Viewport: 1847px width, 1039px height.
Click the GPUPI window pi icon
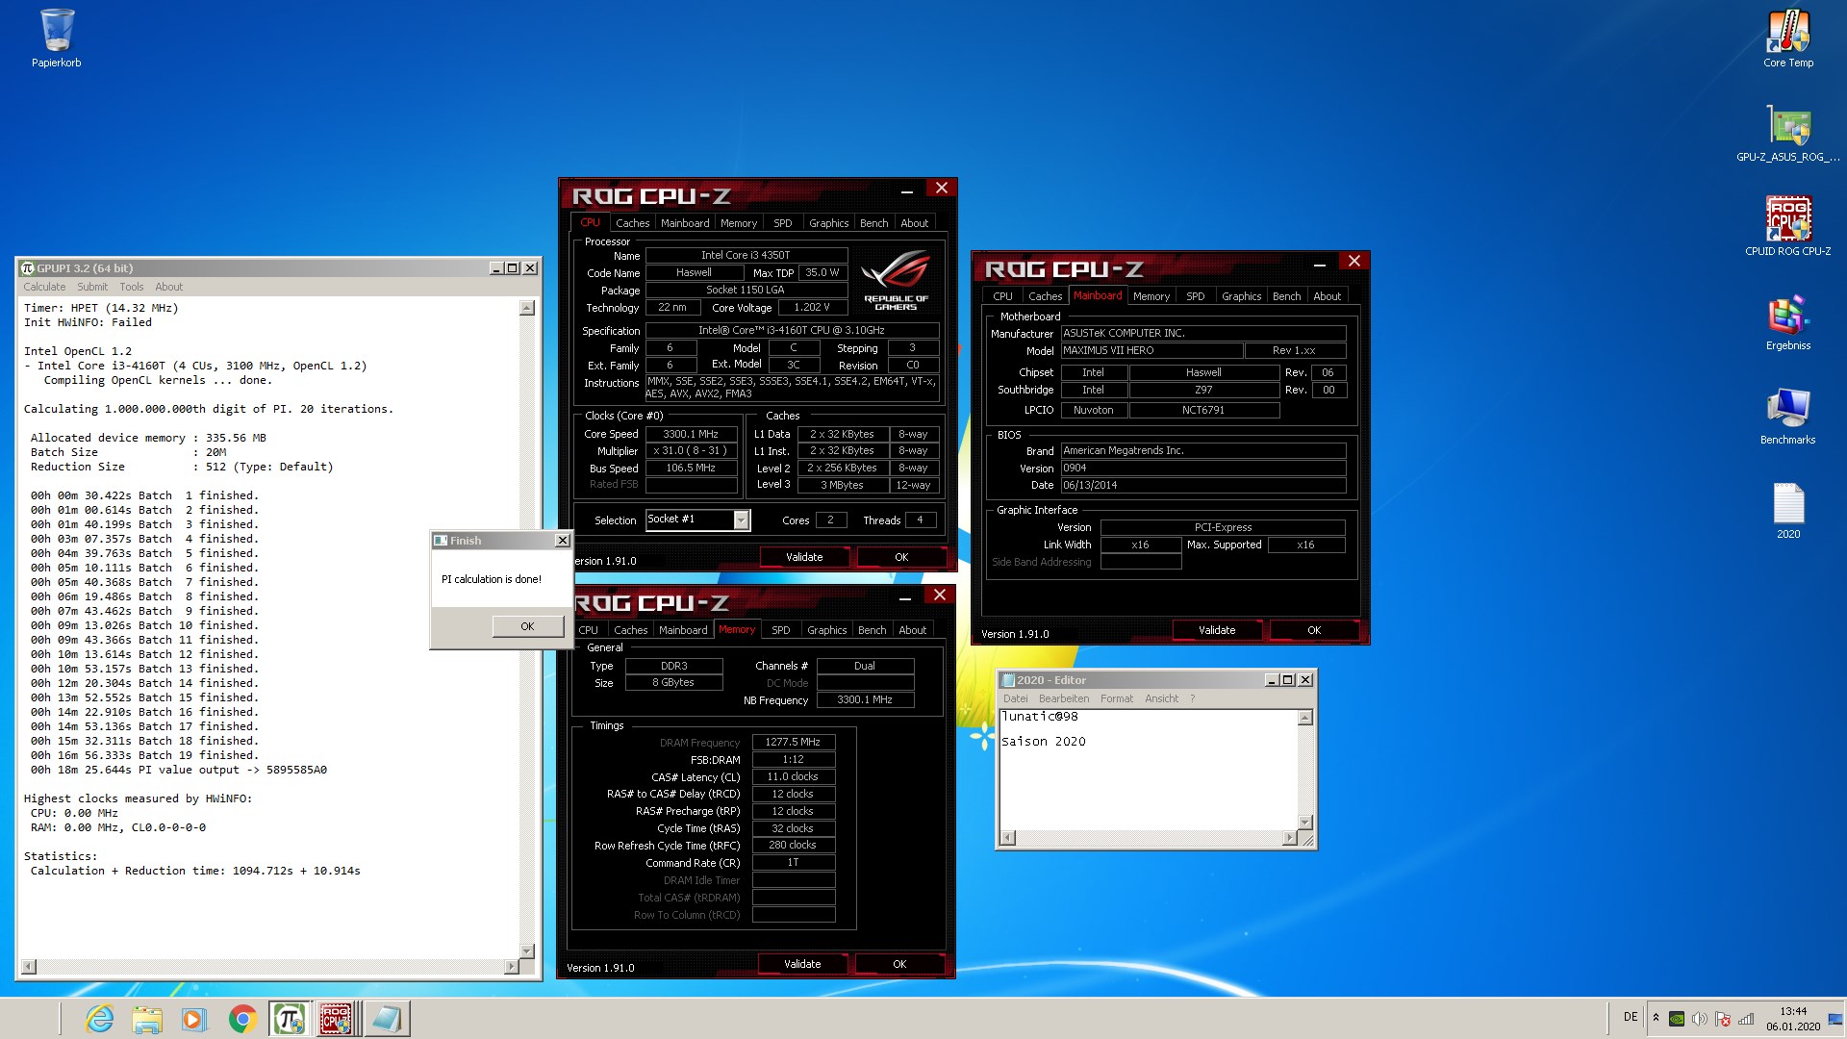27,268
